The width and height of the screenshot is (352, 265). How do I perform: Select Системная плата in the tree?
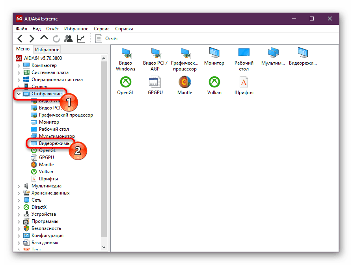(x=46, y=72)
